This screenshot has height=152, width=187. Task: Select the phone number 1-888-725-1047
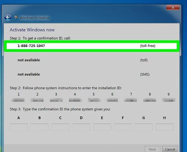pos(31,46)
